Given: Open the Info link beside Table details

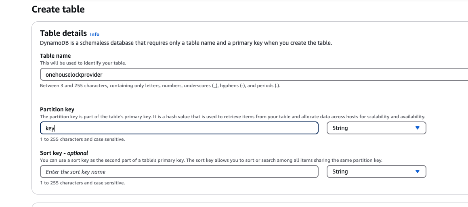Looking at the screenshot, I should (94, 34).
